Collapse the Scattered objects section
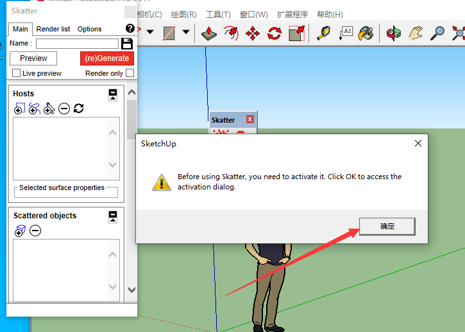Screen dimensions: 465x332 click(x=113, y=217)
